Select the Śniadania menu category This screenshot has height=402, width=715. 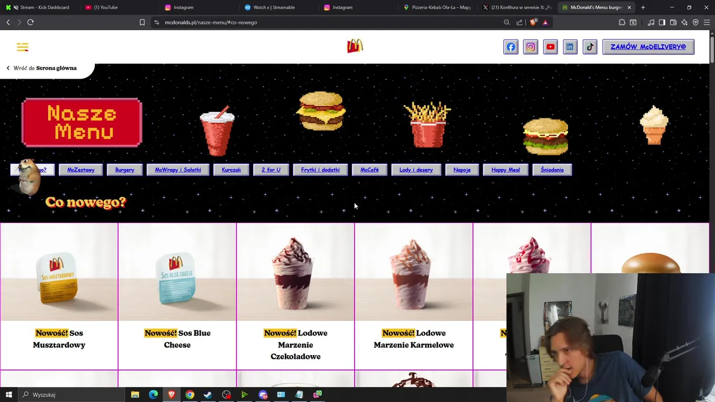click(552, 170)
